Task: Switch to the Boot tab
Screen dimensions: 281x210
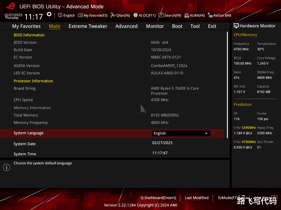Action: click(x=177, y=26)
